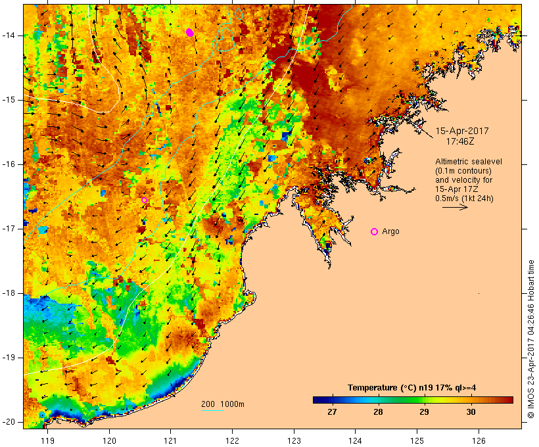Click the latitude label '-15'

(9, 100)
